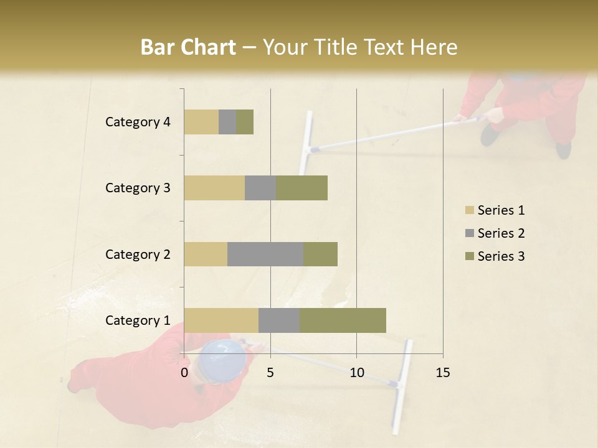Click the Series 2 legend color swatch
Screen dimensions: 598x448
(469, 233)
